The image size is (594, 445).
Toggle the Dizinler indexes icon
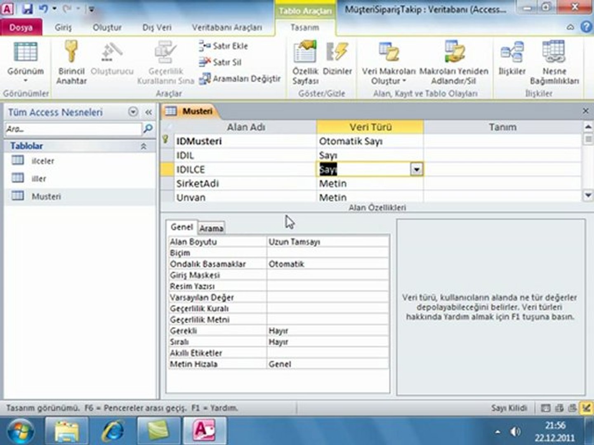[x=337, y=52]
